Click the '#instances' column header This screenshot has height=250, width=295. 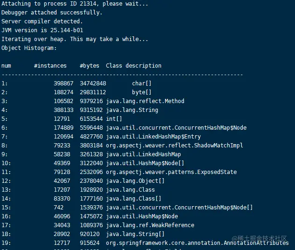50,66
